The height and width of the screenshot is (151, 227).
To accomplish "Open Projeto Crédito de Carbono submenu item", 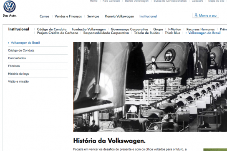I will click(x=58, y=33).
